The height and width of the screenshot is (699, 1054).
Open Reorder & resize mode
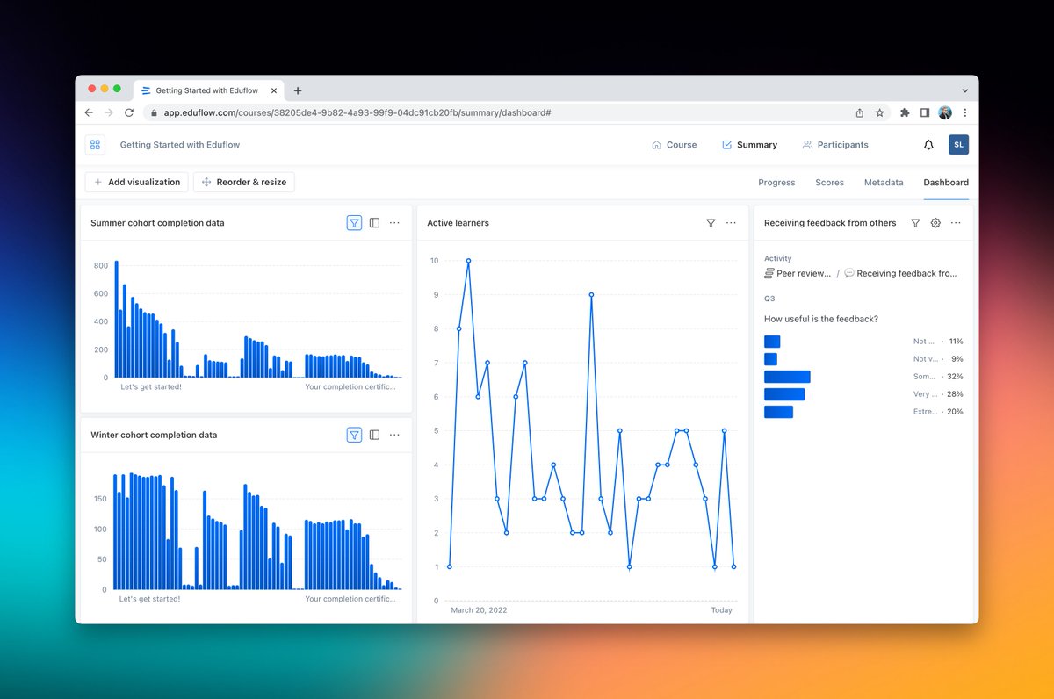tap(245, 182)
